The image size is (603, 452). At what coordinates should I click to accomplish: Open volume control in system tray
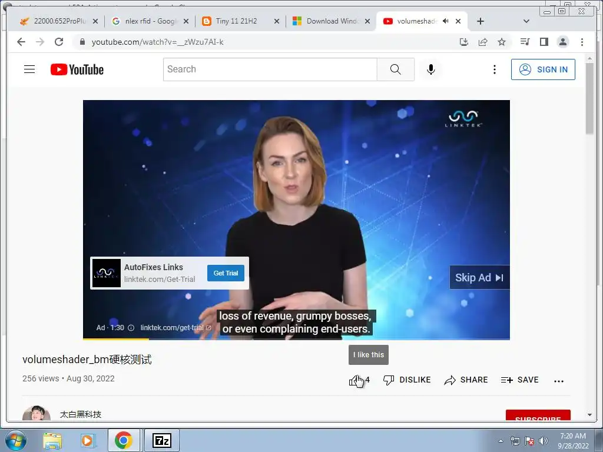point(543,441)
